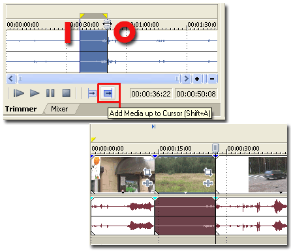
Task: Open Event FX on first building clip
Action: pyautogui.click(x=147, y=183)
